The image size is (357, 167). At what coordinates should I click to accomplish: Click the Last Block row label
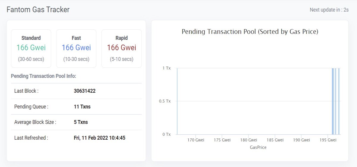pos(26,91)
